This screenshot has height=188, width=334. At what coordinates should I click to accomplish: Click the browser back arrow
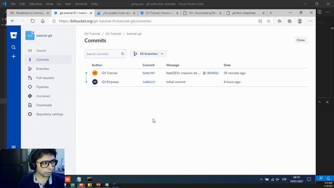coord(13,21)
